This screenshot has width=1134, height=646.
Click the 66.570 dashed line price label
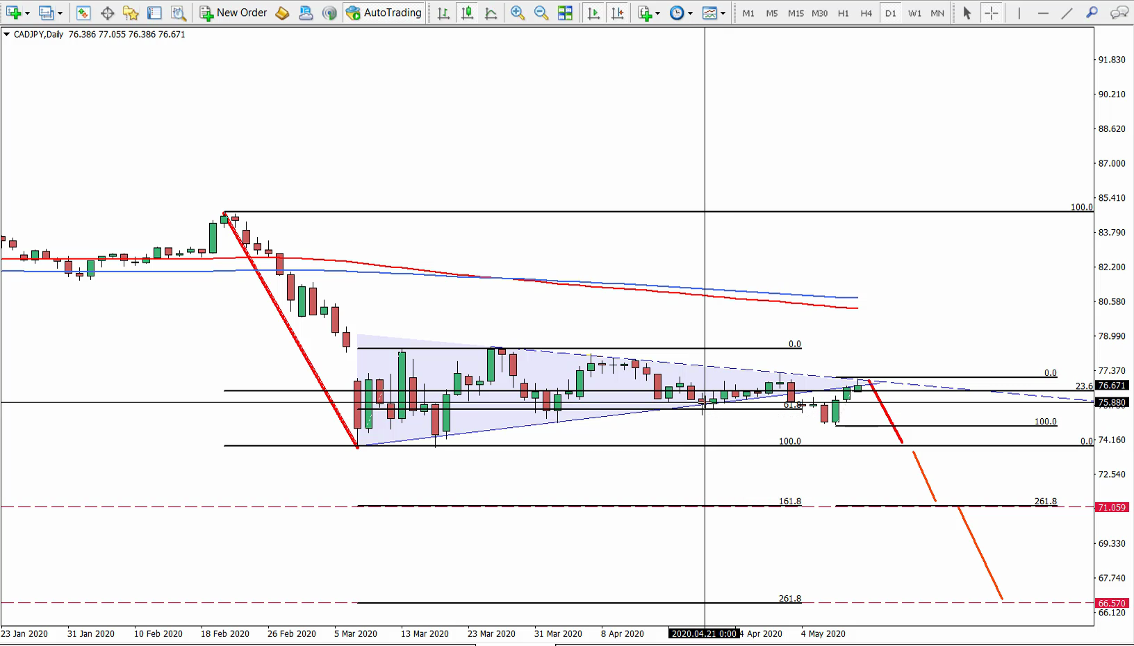[1112, 604]
